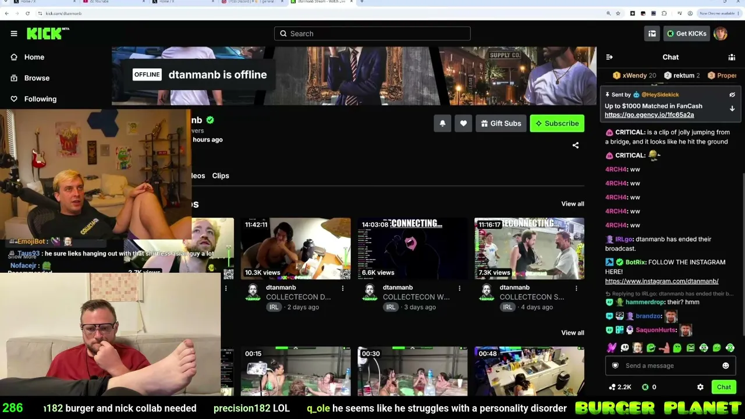
Task: Hide the pinned message
Action: point(732,95)
